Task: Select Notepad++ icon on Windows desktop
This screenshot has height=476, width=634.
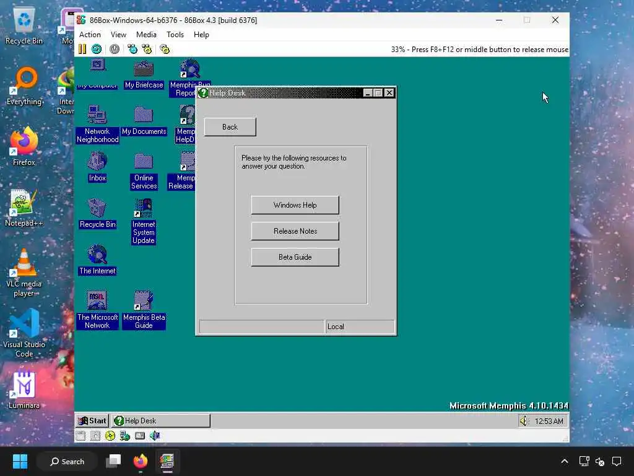Action: tap(24, 208)
